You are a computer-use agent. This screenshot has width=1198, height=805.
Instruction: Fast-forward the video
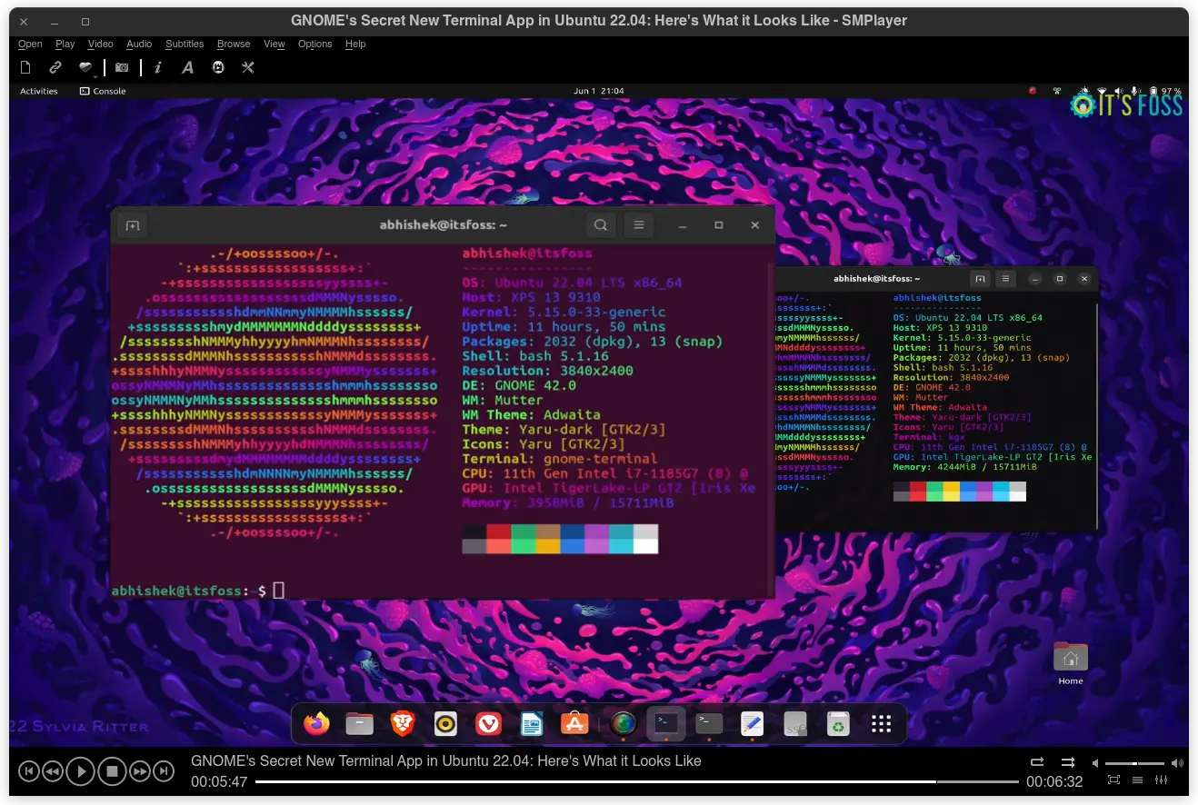tap(140, 771)
